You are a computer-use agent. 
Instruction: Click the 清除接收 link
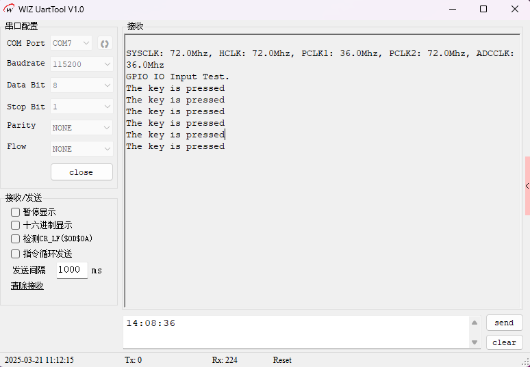[x=27, y=286]
